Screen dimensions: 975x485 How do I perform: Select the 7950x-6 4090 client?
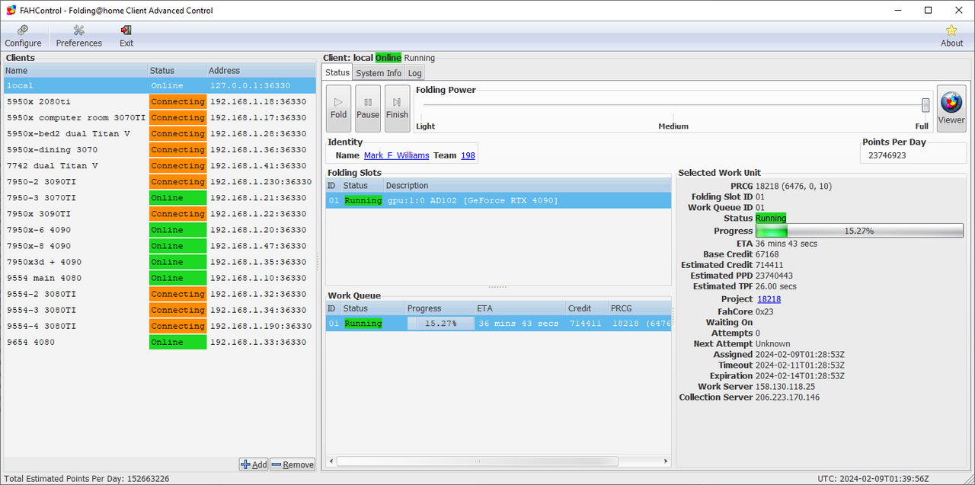[x=76, y=230]
